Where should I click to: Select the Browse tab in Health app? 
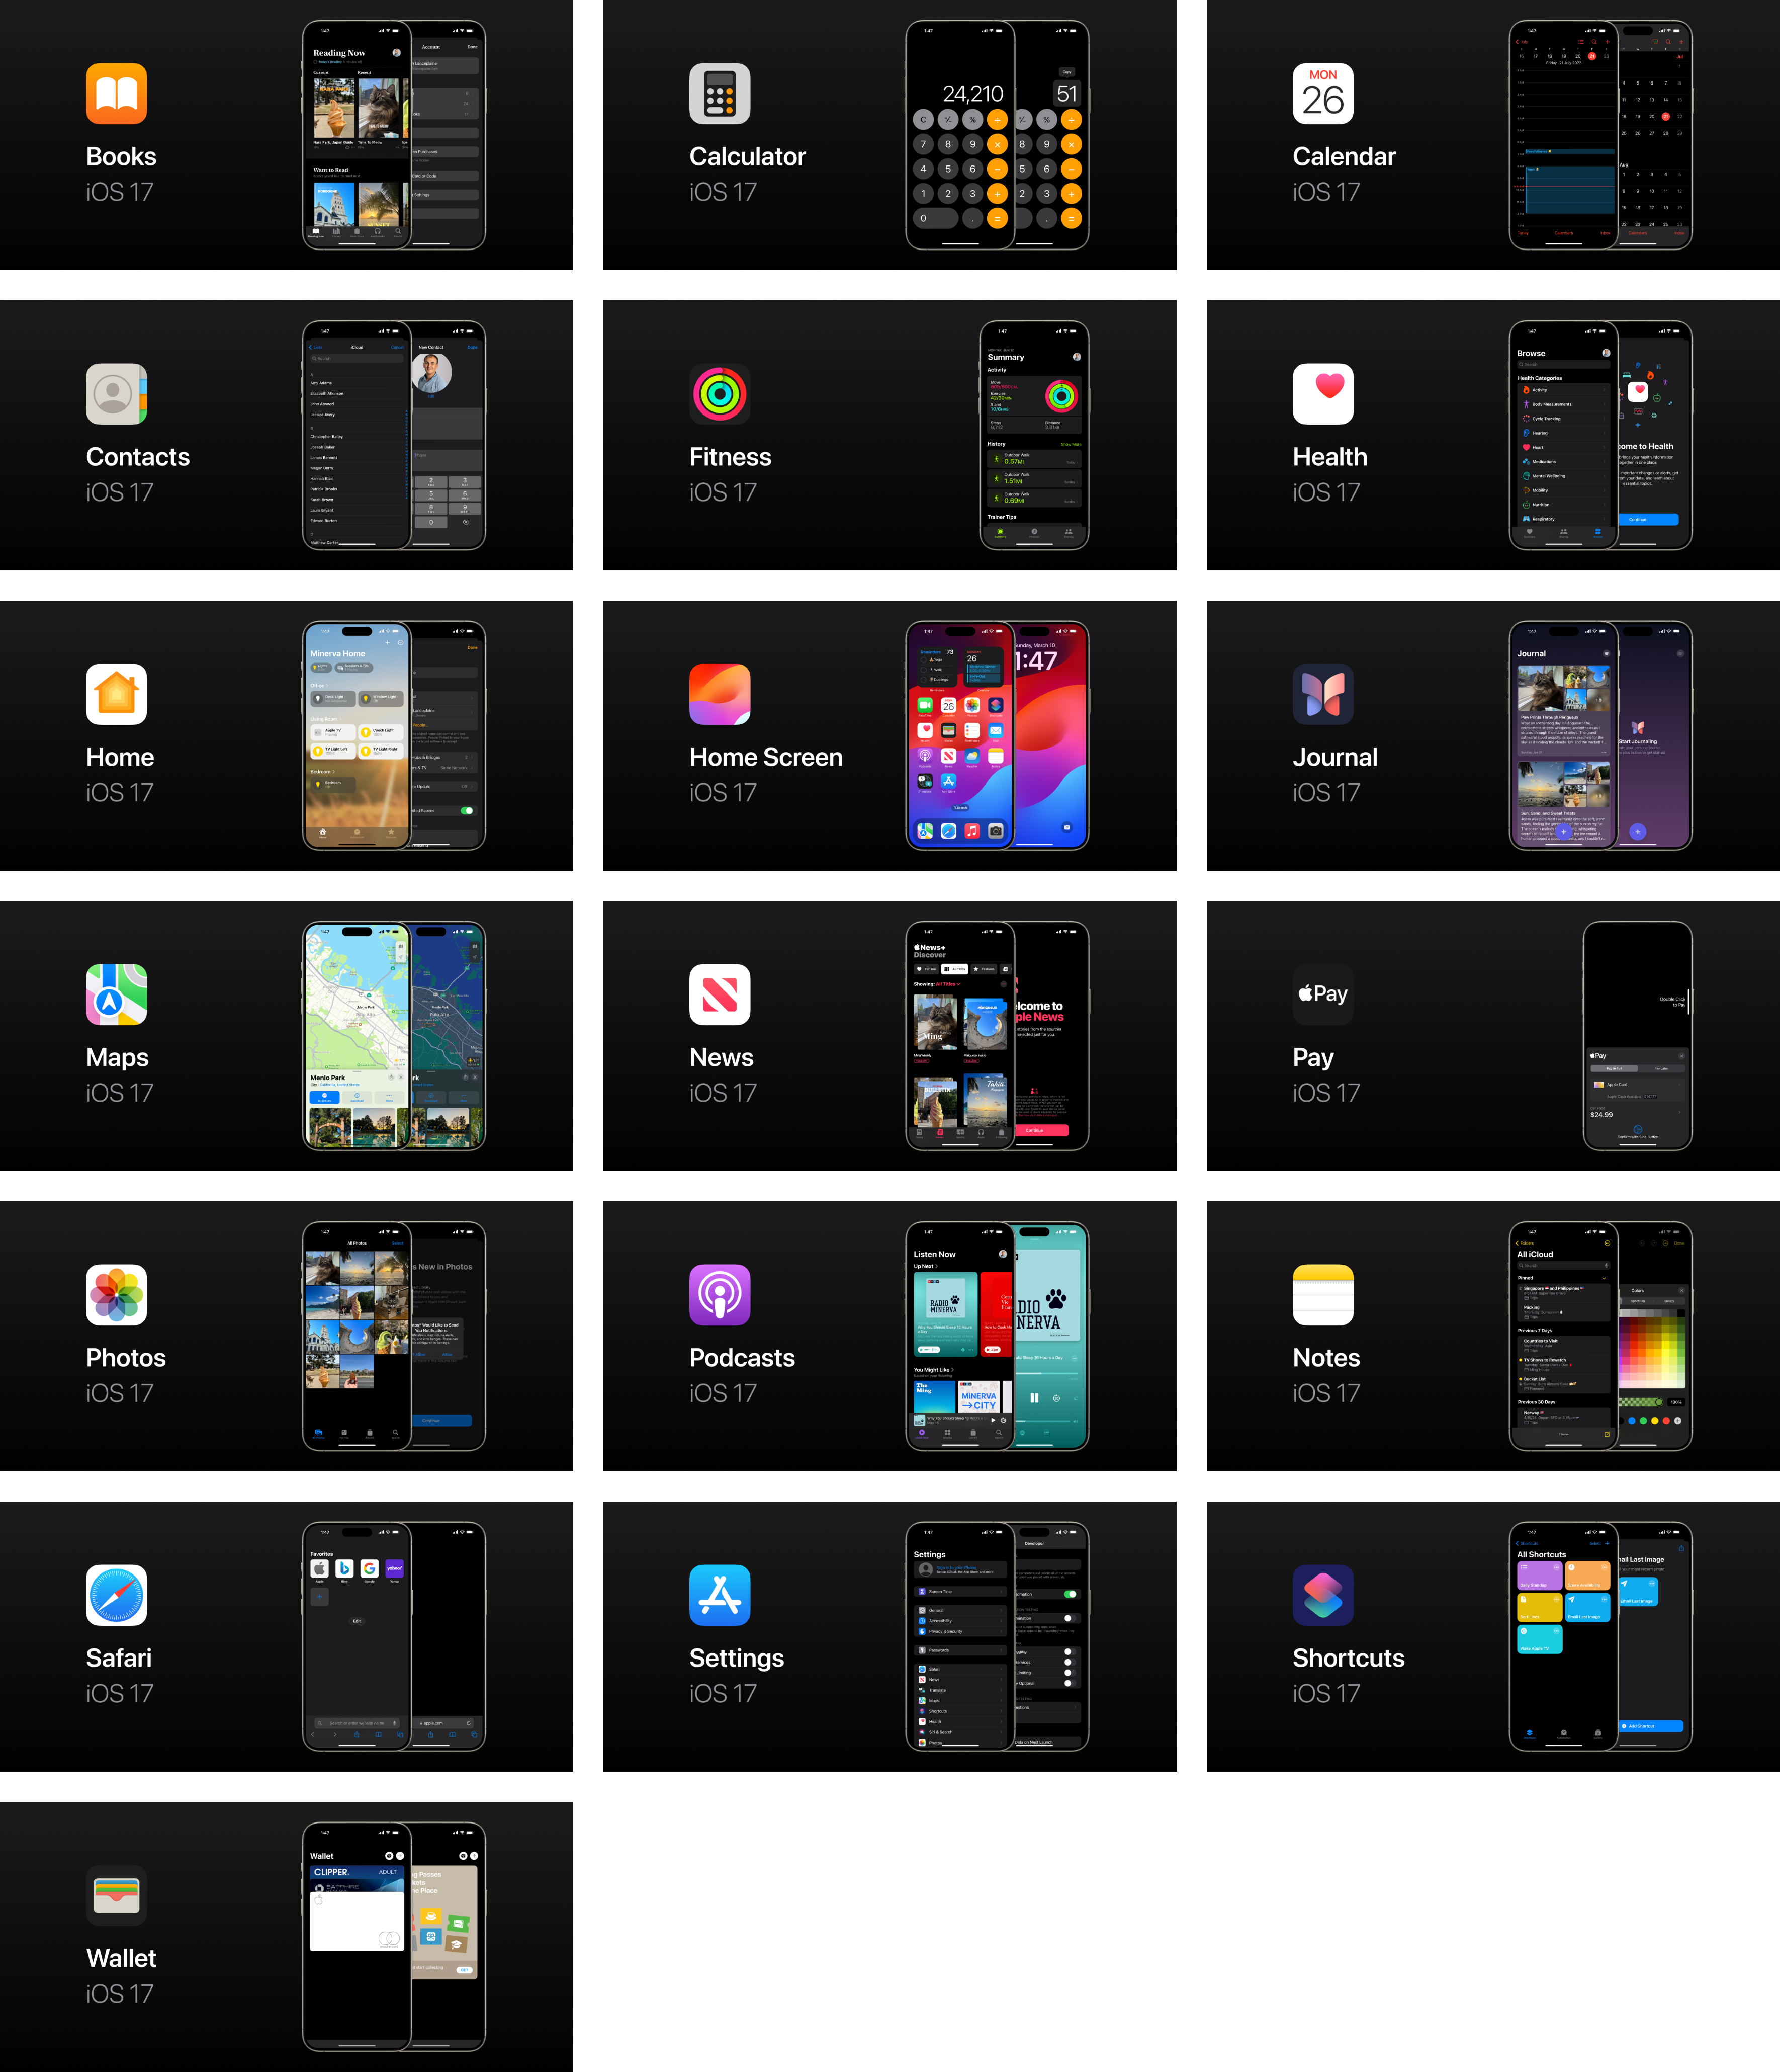click(x=1597, y=533)
